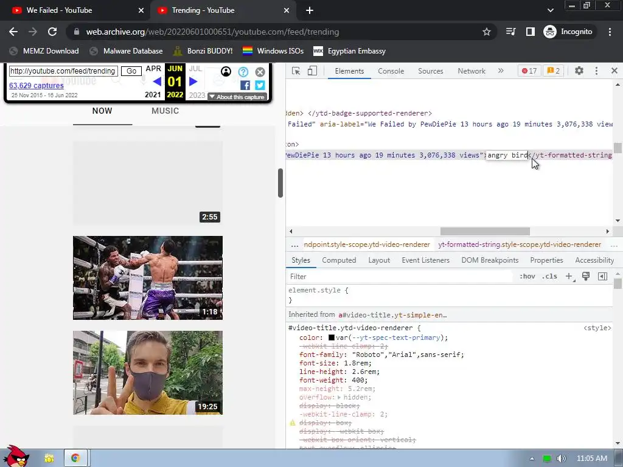Select the NOW trending tab
The height and width of the screenshot is (467, 623).
coord(102,111)
